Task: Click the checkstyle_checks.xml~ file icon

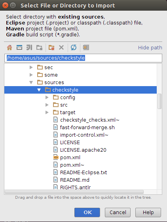Action: tap(56, 120)
